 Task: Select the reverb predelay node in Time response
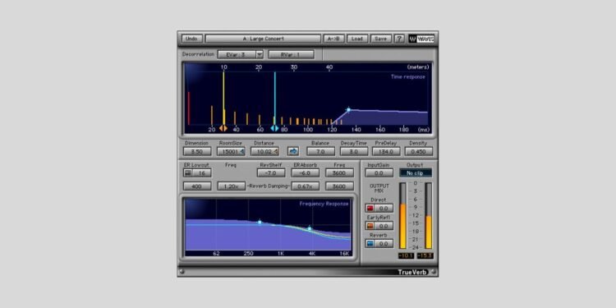(x=348, y=109)
